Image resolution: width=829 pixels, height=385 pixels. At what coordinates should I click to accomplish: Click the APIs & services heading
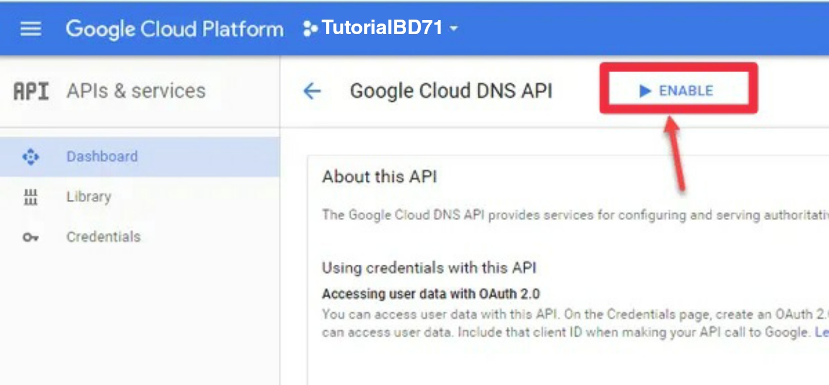pyautogui.click(x=136, y=91)
